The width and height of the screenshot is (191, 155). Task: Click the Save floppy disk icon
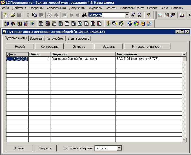19,15
